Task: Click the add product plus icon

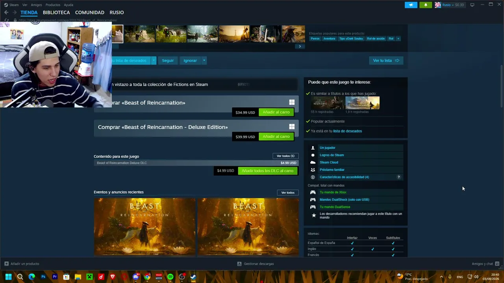Action: coord(6,264)
